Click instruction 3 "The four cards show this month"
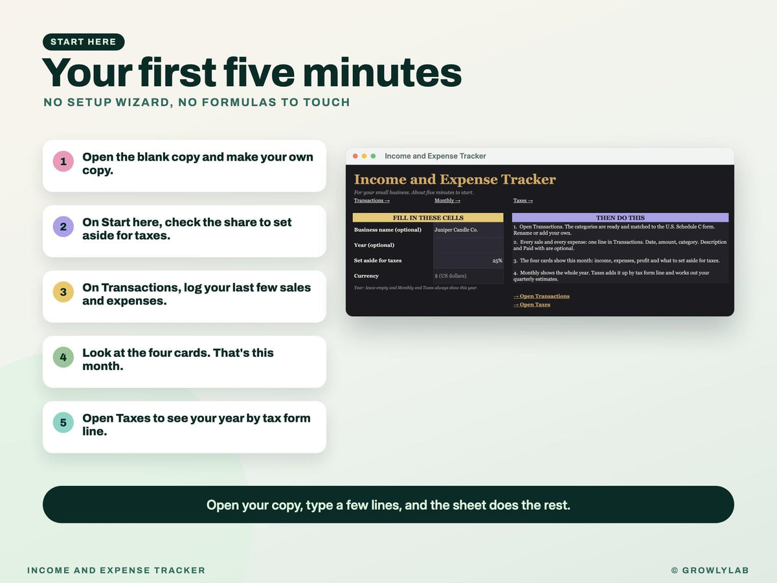This screenshot has width=777, height=583. [616, 260]
